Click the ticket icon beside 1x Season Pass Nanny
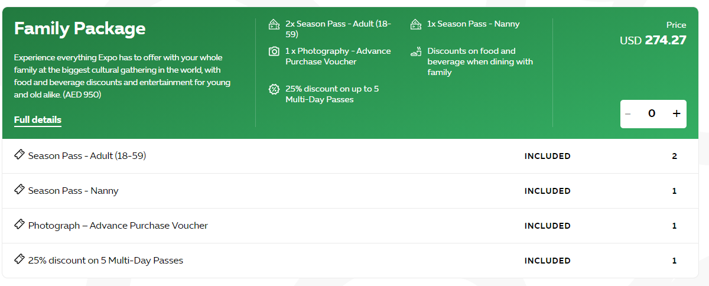 [x=416, y=24]
